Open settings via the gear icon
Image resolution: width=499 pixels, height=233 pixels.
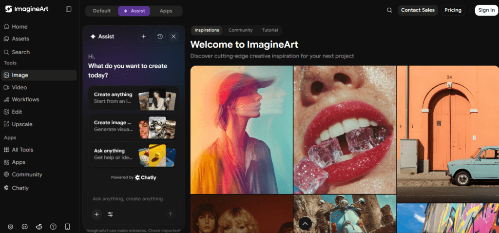pyautogui.click(x=11, y=227)
